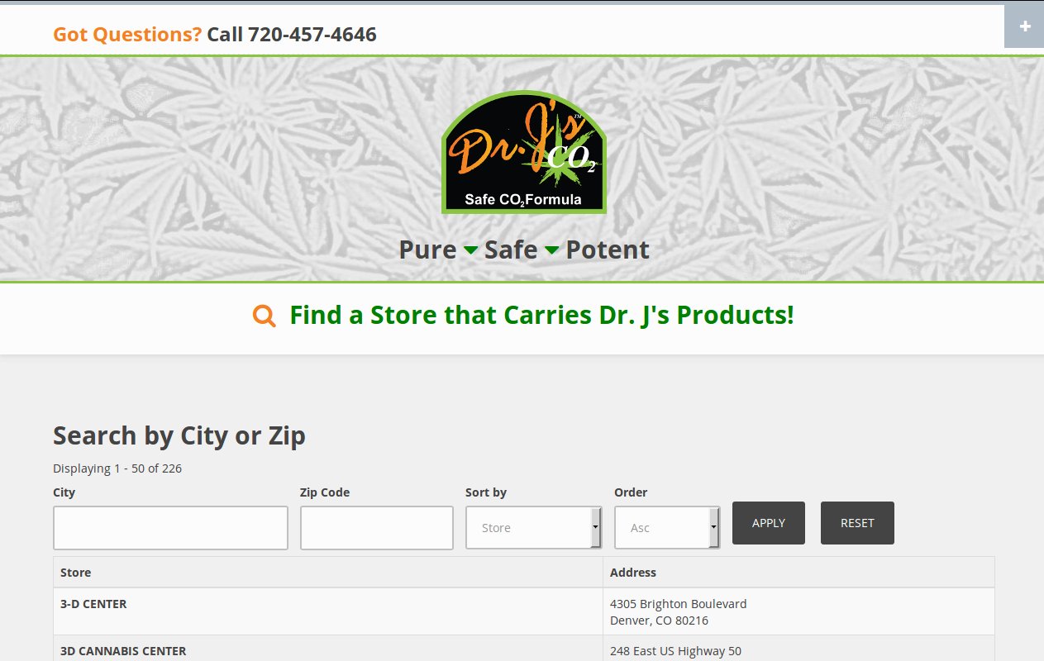
Task: Focus the Zip Code input field
Action: coord(377,528)
